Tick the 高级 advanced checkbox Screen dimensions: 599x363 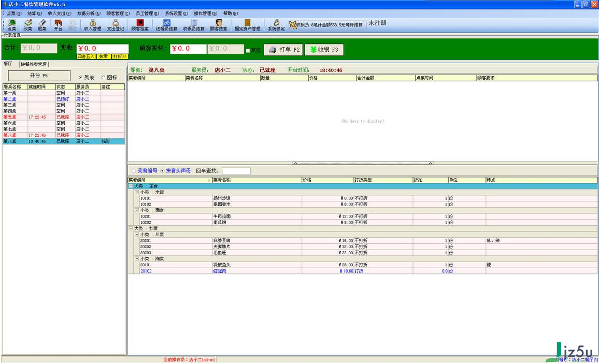(x=248, y=50)
